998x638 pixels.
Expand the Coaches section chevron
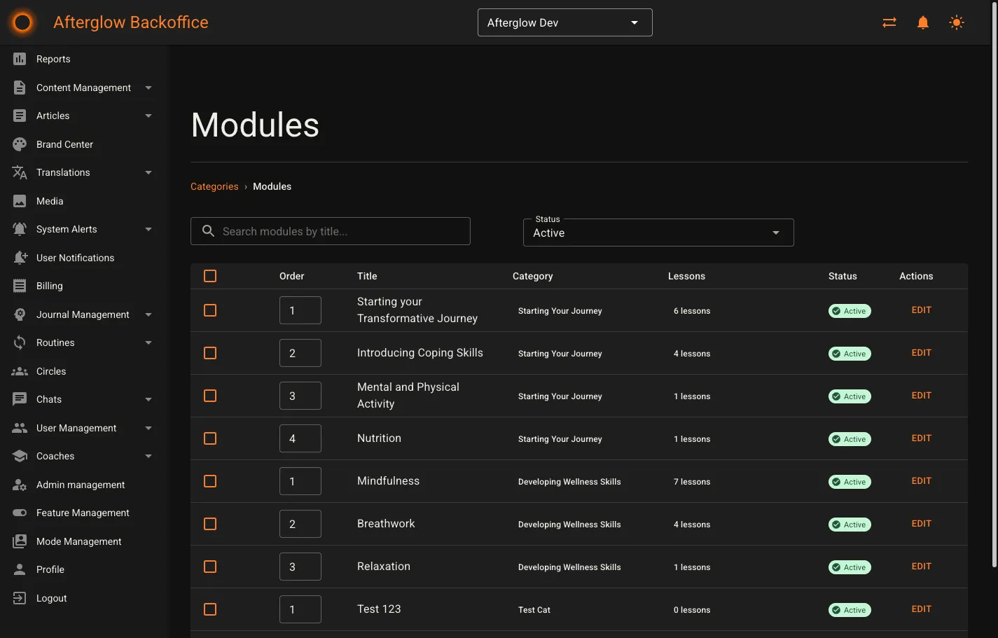tap(148, 456)
